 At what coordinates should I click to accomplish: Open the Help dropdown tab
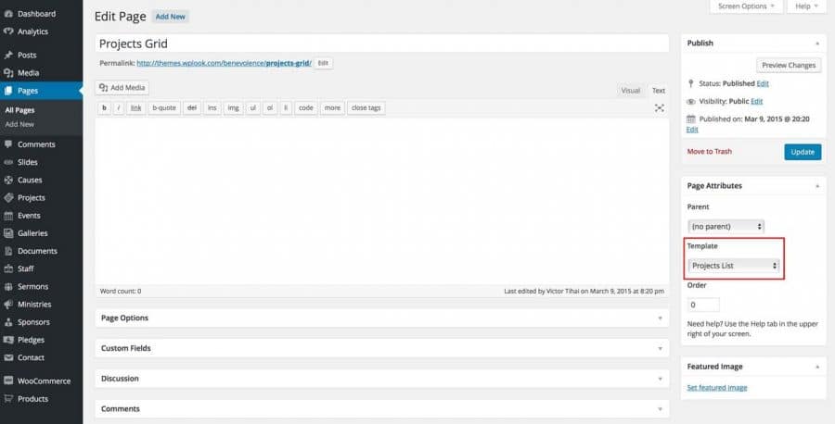pos(806,6)
